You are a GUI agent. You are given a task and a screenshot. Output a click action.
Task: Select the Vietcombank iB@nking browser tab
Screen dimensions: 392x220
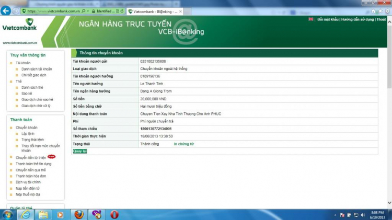click(x=155, y=11)
